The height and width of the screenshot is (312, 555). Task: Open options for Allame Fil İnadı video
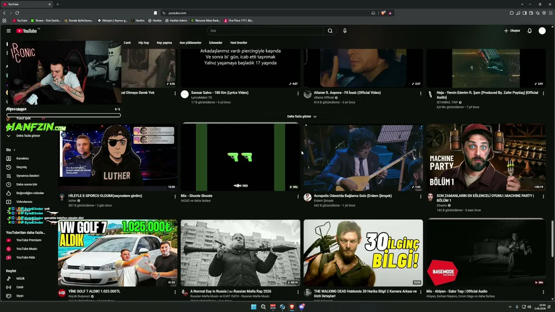point(421,93)
